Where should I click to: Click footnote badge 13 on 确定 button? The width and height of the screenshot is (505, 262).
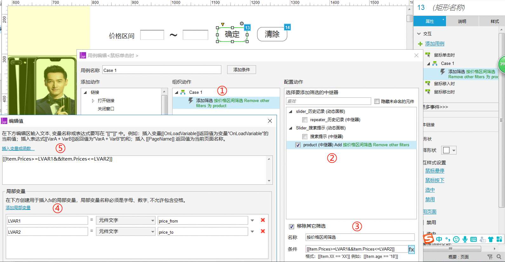coord(247,28)
